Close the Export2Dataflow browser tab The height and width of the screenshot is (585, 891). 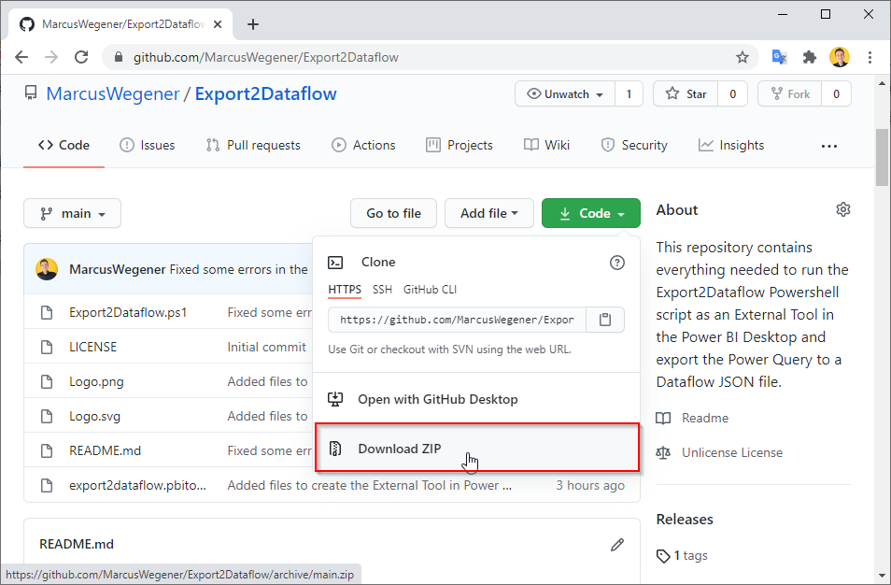point(218,24)
